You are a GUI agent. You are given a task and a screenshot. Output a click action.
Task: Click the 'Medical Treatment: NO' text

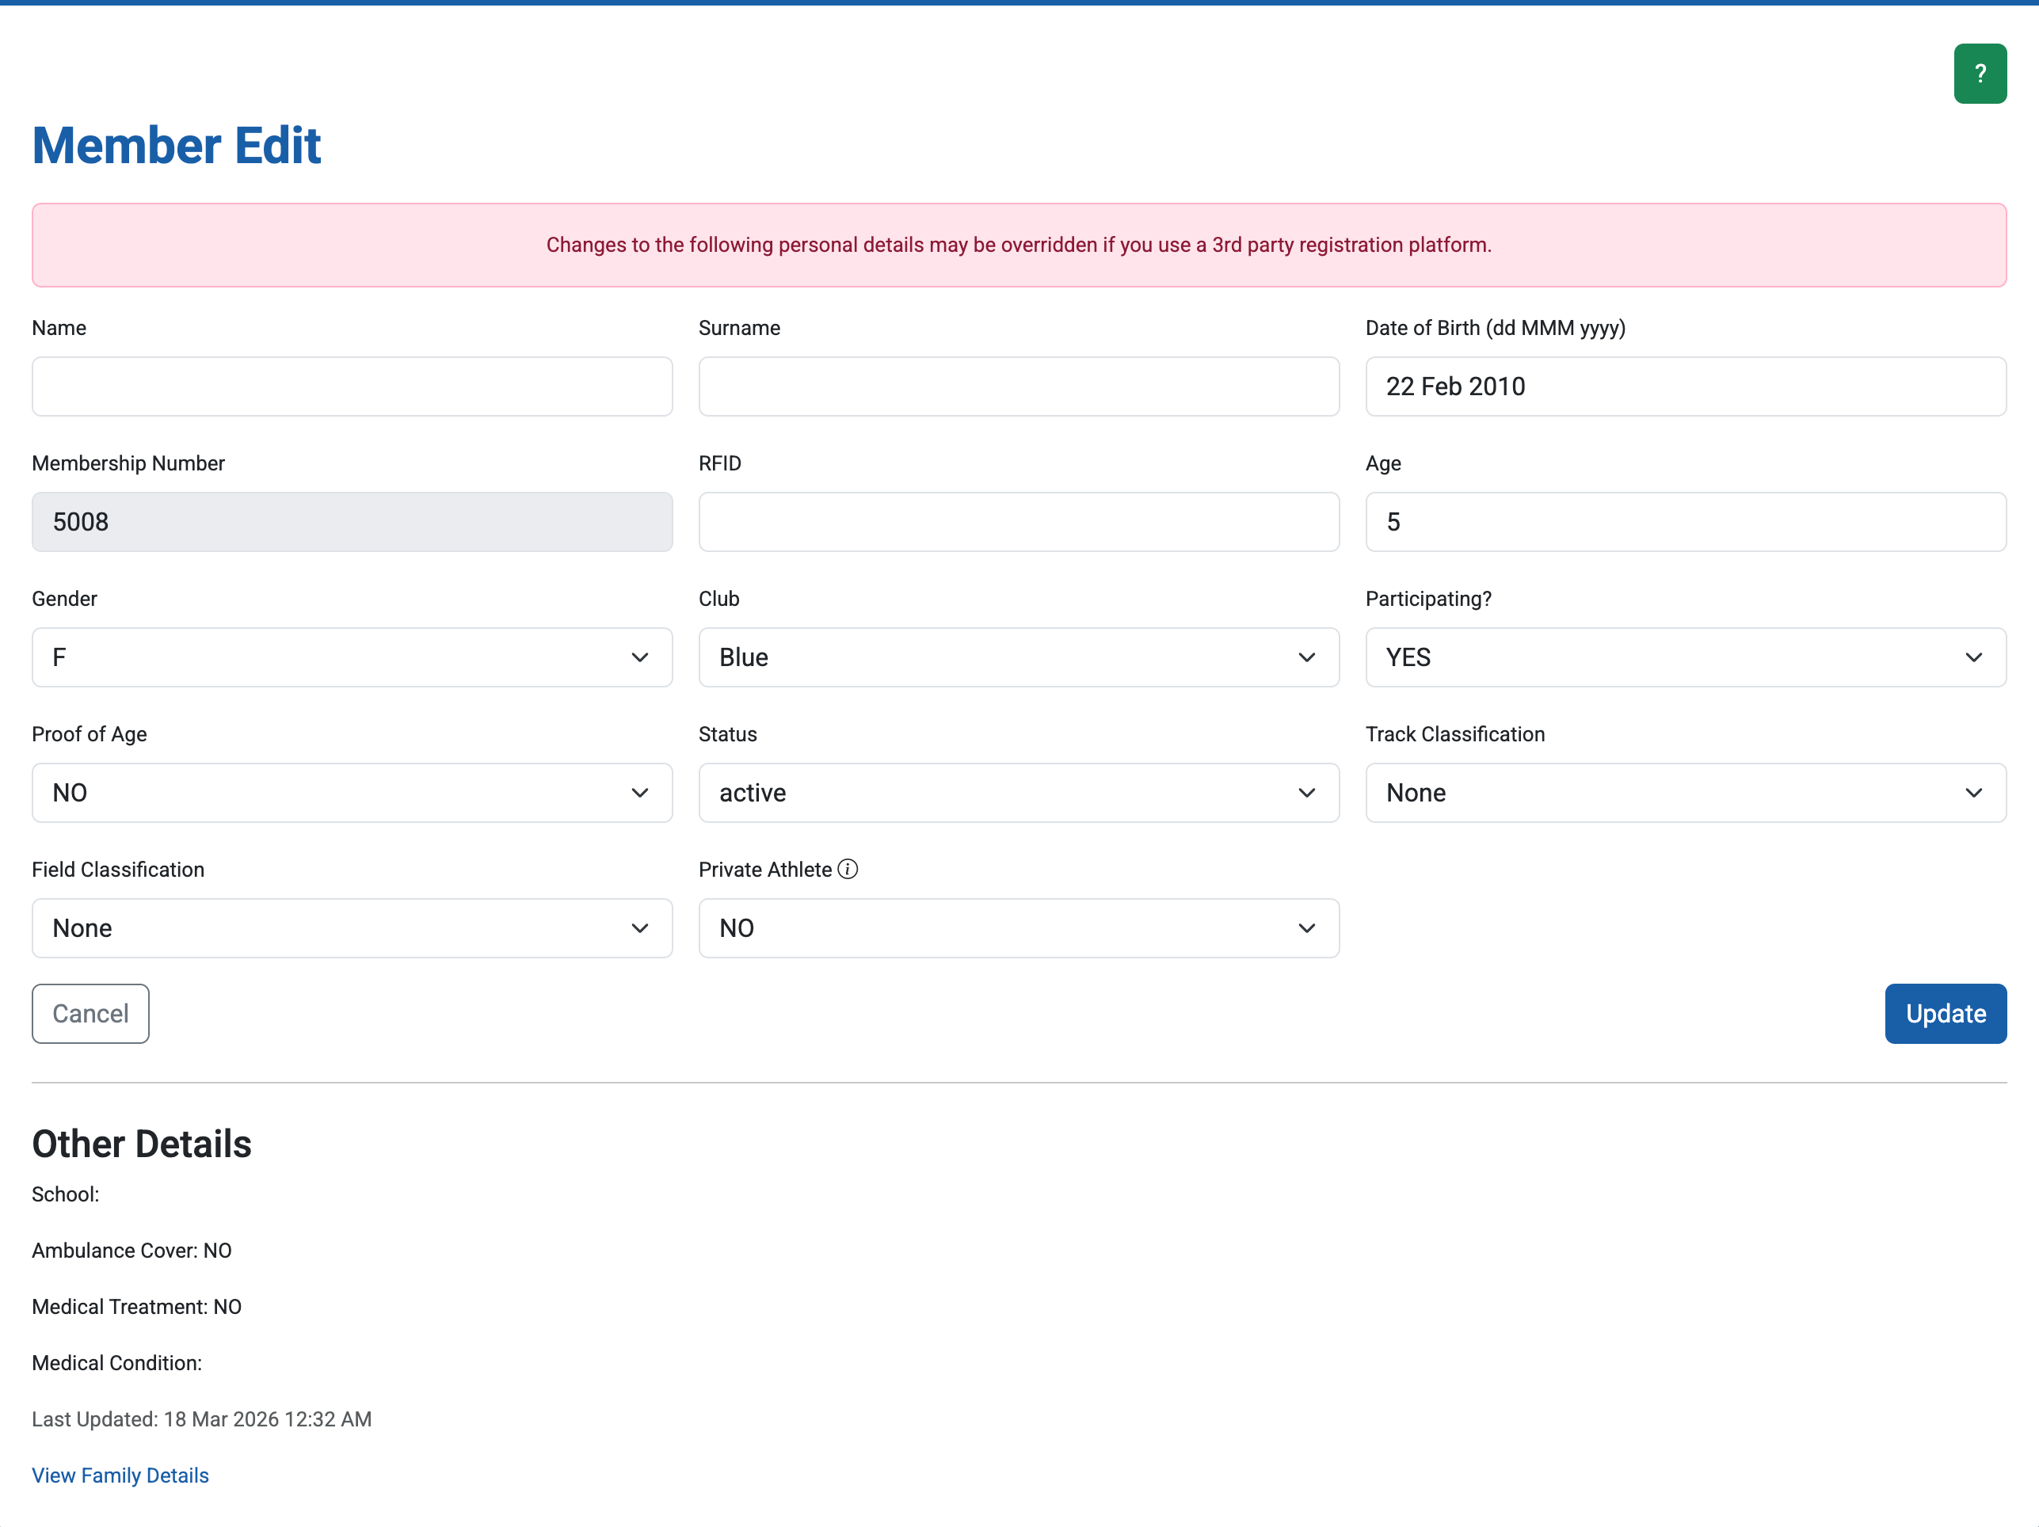click(136, 1307)
